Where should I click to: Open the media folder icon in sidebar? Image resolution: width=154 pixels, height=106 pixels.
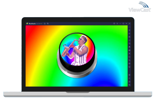pos(129,57)
